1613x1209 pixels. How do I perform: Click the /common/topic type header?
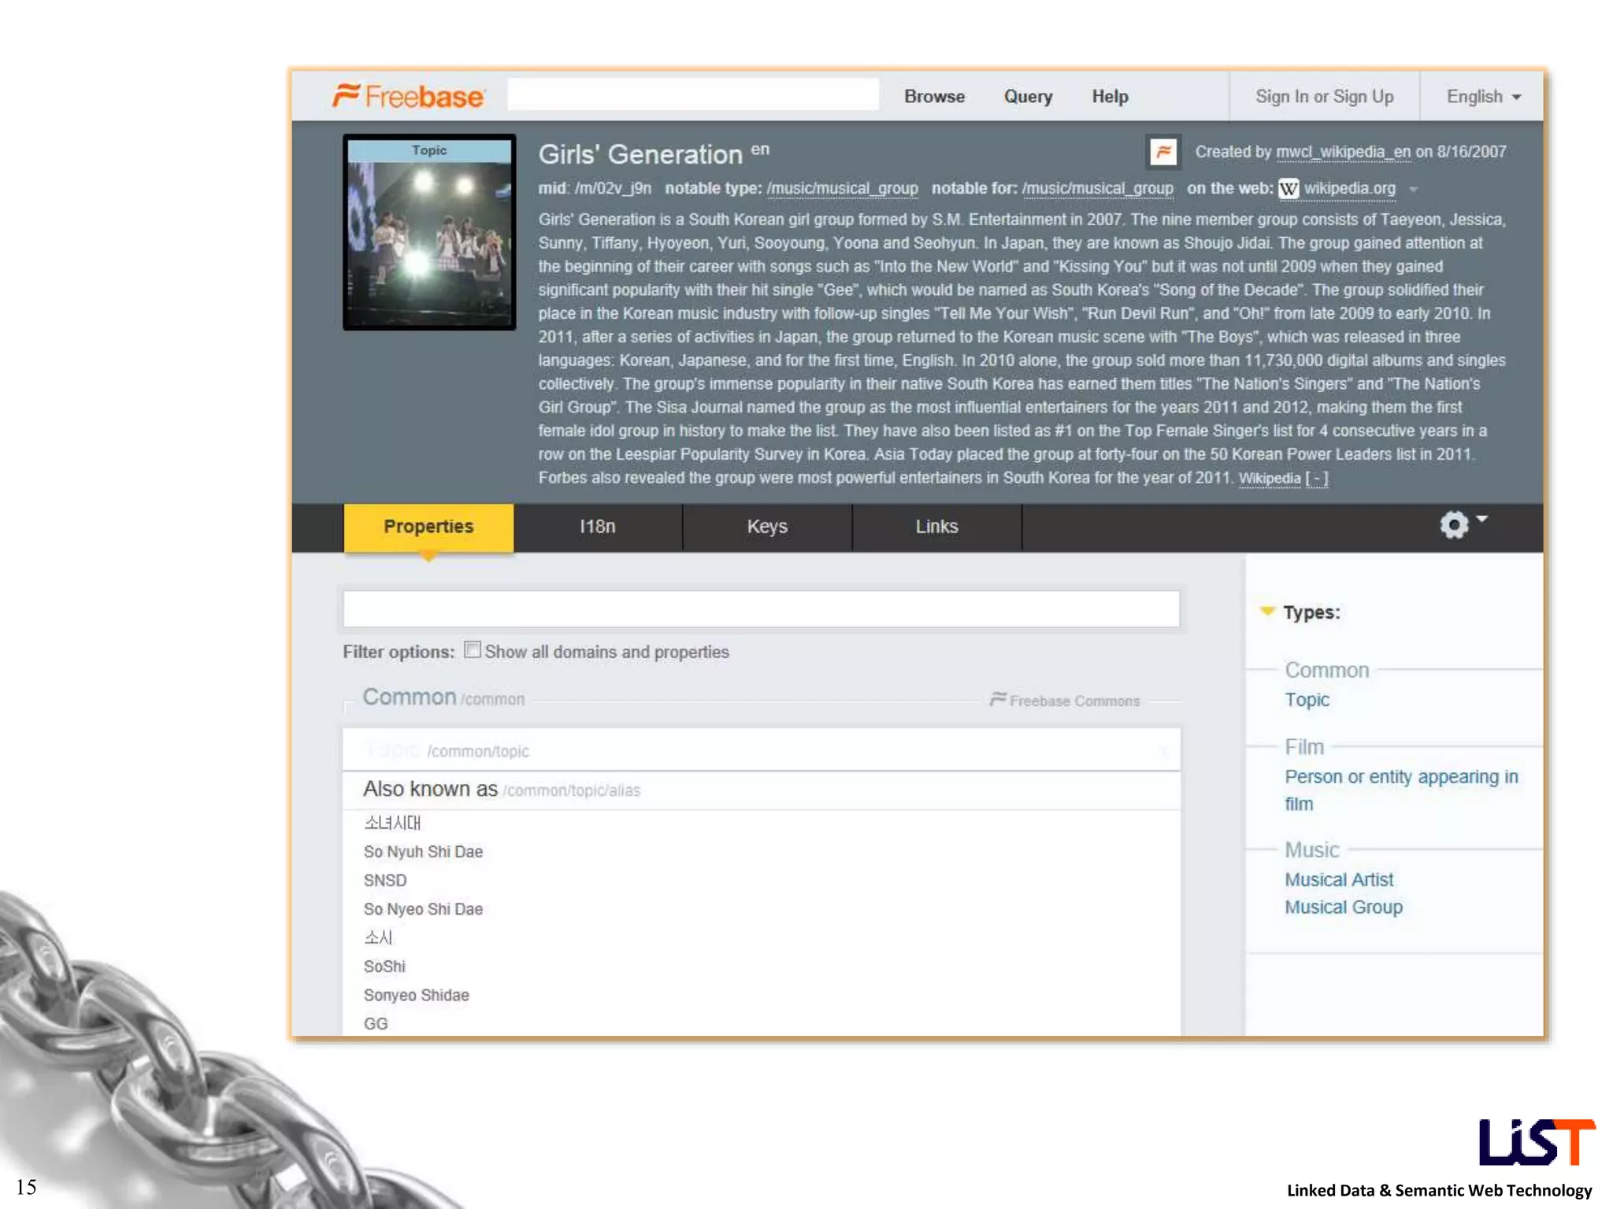click(762, 750)
